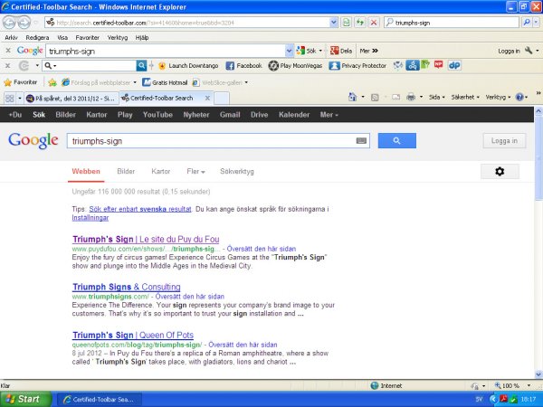The image size is (543, 407).
Task: Click the Facebook toolbar shortcut
Action: [x=243, y=65]
